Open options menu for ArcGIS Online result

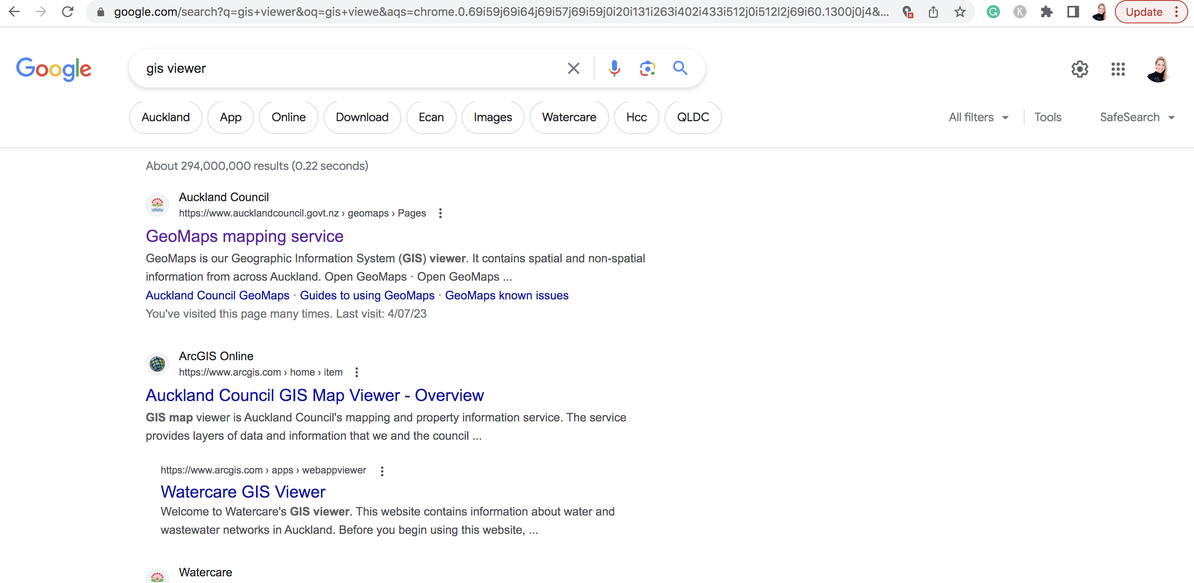(x=356, y=372)
